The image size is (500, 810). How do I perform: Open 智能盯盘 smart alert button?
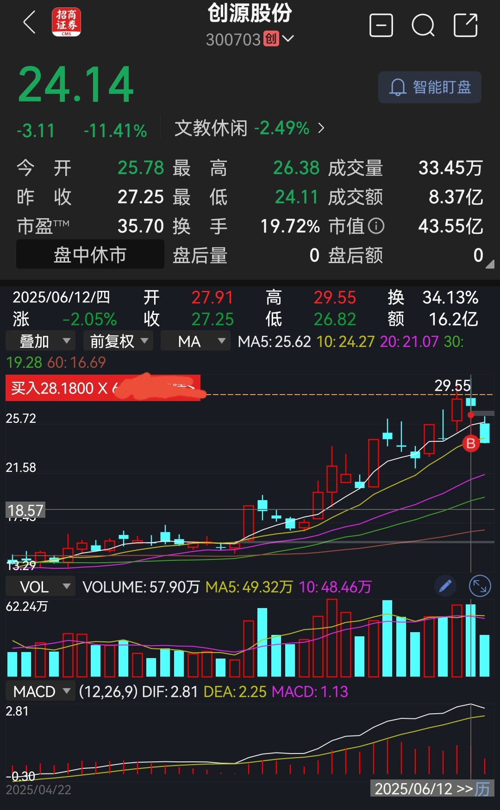click(430, 87)
